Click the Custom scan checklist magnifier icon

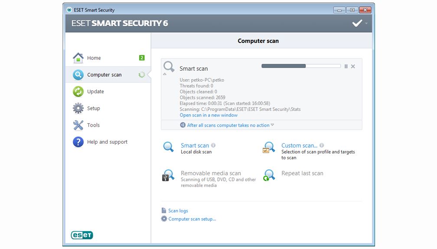[x=269, y=147]
